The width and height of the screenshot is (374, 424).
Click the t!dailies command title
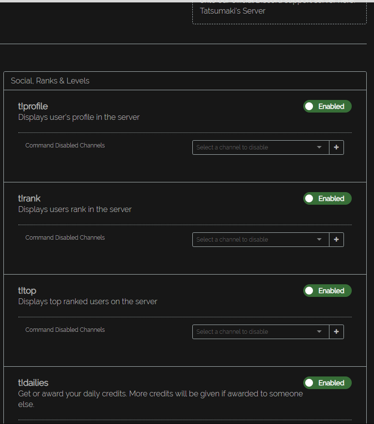coord(33,383)
